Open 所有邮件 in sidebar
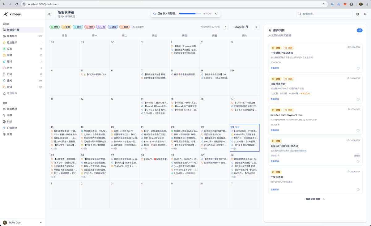 tap(22, 36)
